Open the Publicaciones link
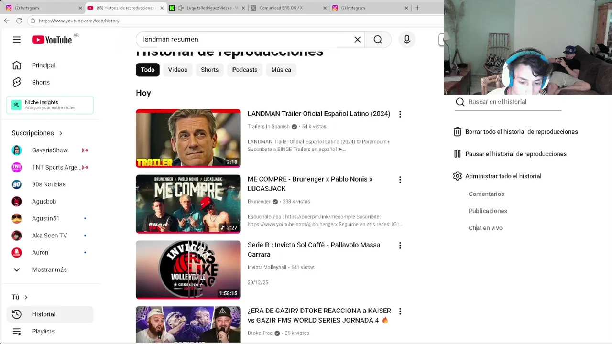Screen dimensions: 612x344 click(488, 211)
